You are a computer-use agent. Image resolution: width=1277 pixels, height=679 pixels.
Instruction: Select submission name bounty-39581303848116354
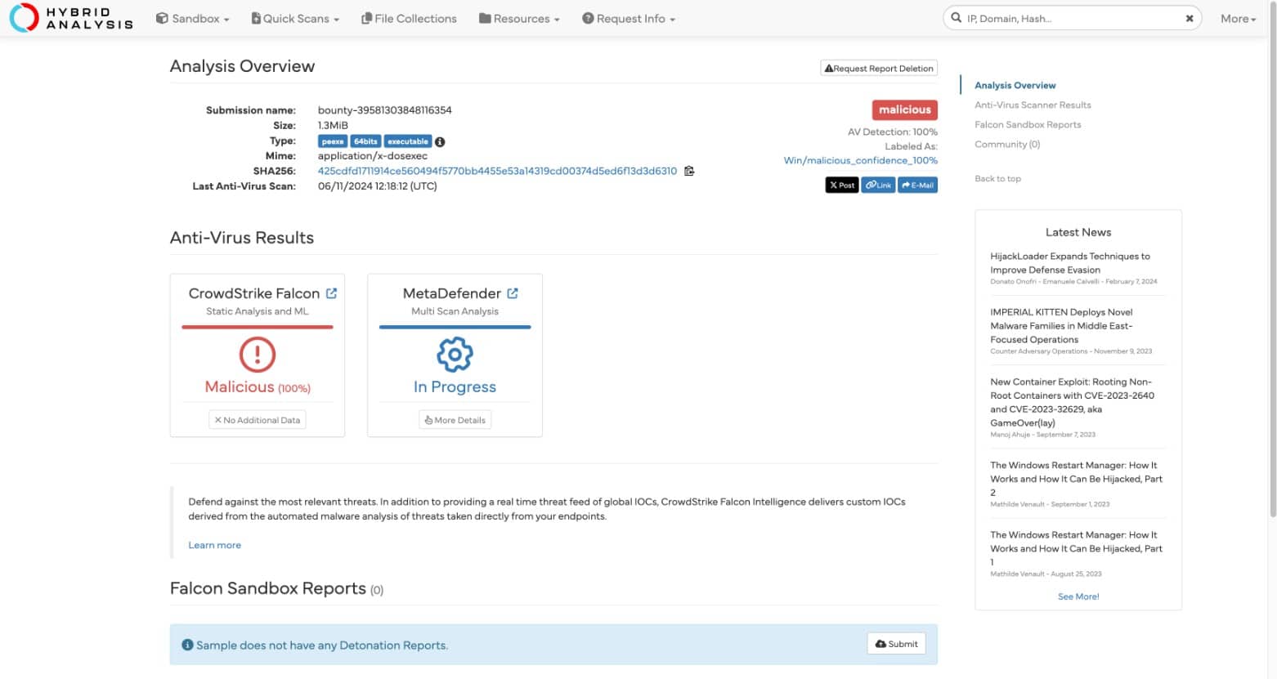(385, 110)
